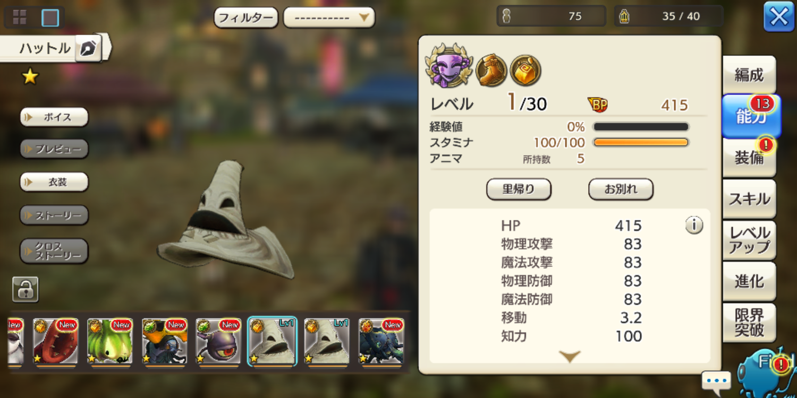Open the stats info icon

coord(694,226)
